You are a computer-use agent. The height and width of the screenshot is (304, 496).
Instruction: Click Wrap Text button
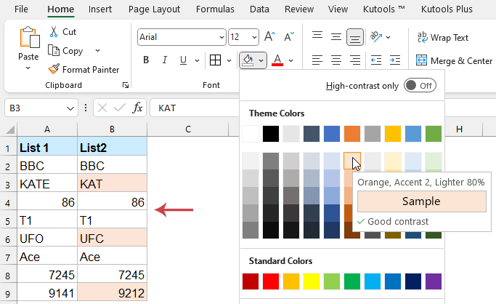[442, 37]
